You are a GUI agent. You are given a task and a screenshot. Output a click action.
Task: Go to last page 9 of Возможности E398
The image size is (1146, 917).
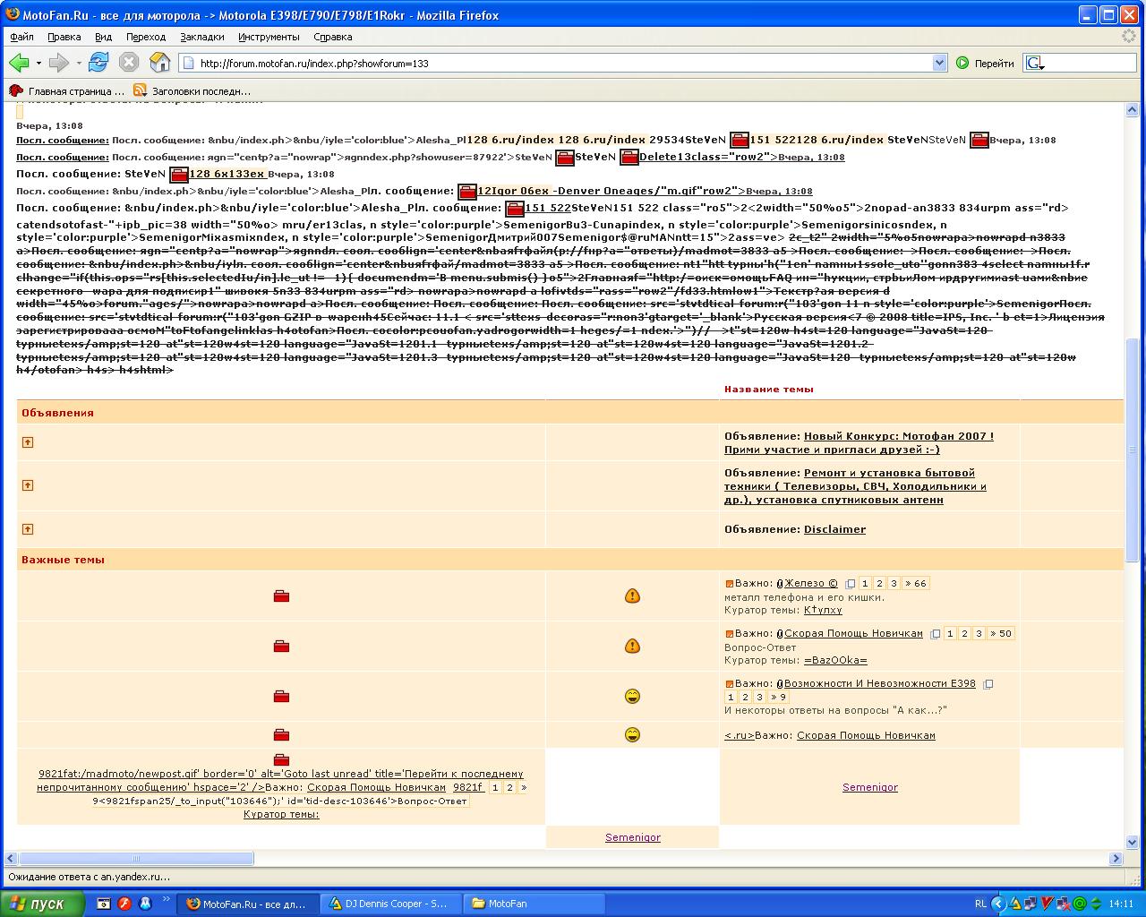[779, 697]
